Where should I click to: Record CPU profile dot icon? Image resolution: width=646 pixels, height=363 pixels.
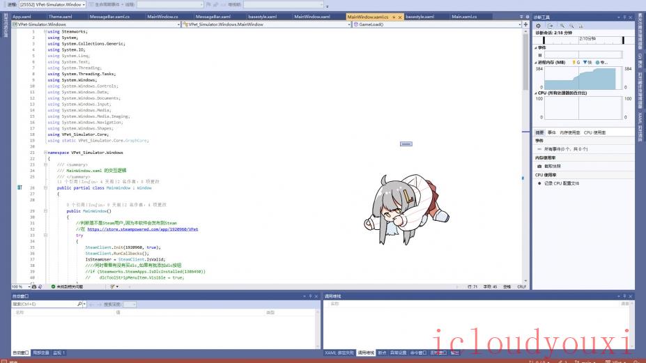pos(539,183)
